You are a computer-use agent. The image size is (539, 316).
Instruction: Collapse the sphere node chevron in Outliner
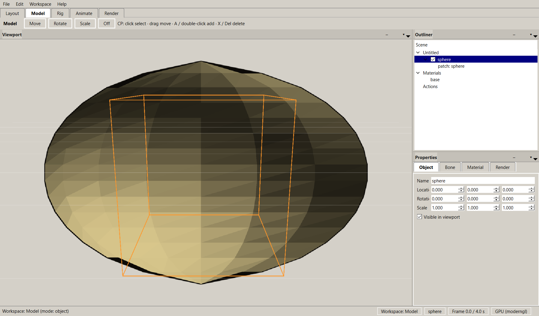click(426, 59)
